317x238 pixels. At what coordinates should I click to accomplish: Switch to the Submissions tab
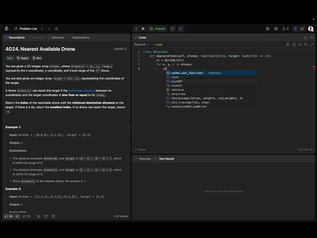[x=79, y=38]
